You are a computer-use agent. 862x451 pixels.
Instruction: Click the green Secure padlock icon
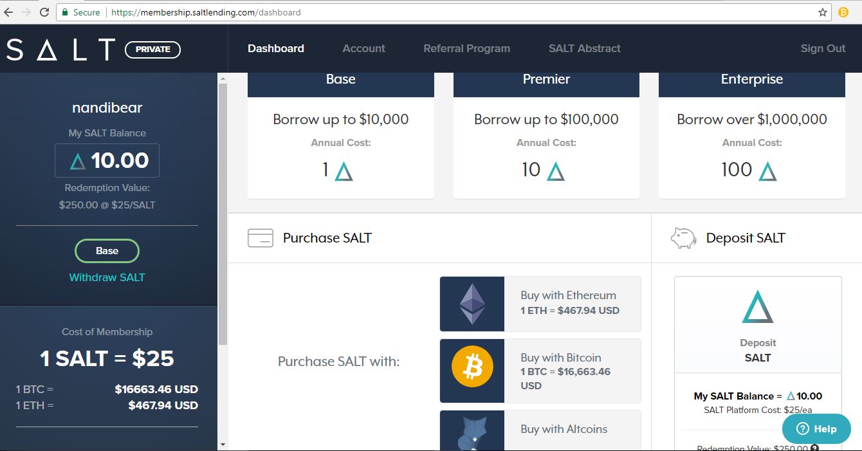[x=64, y=12]
